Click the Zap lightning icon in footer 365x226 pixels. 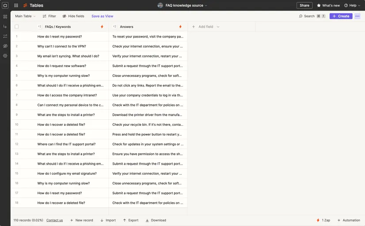point(318,220)
